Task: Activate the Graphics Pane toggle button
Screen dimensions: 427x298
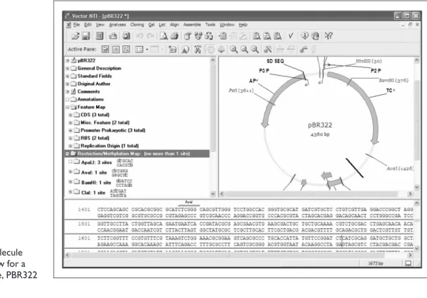Action: coord(116,49)
